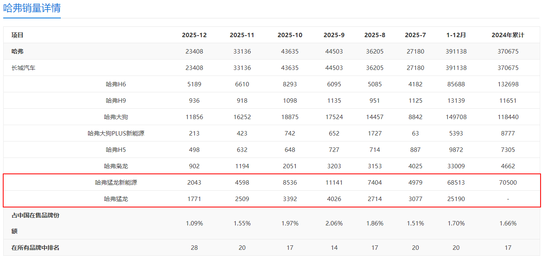
Task: Click the 哈弗销量详情 section title
Action: [x=32, y=8]
